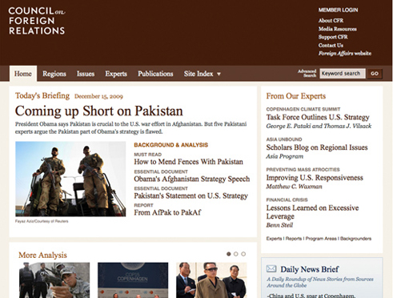Open the Site Index menu
This screenshot has width=393, height=298.
[x=199, y=74]
